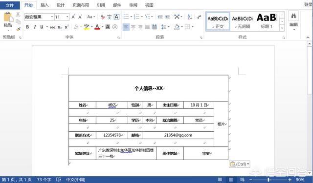This screenshot has height=183, width=313.
Task: Switch to web layout view in status bar
Action: 242,180
